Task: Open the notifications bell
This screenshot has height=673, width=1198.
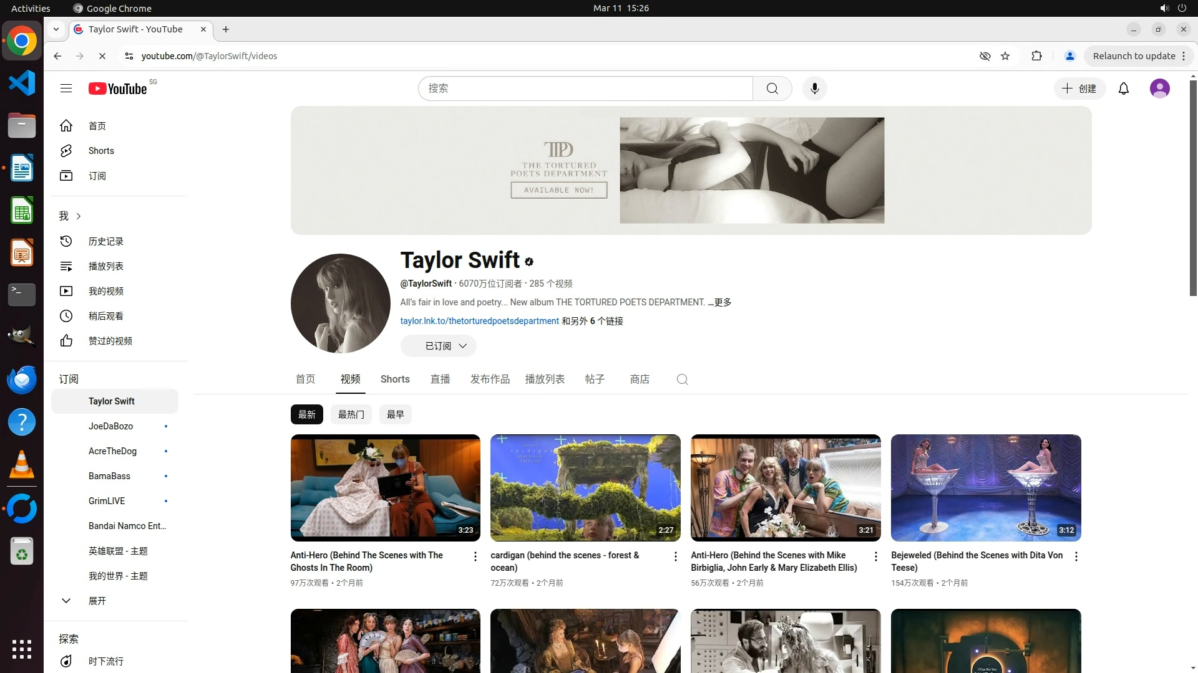Action: (x=1124, y=88)
